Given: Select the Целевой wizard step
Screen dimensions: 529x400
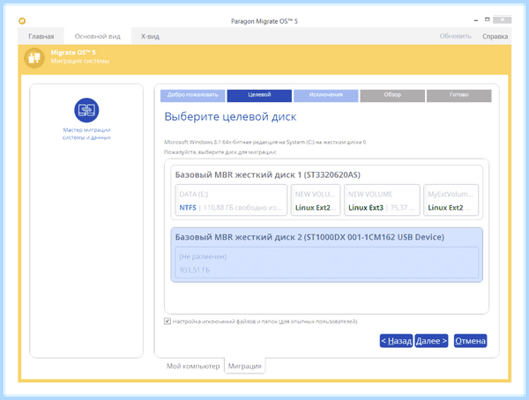Looking at the screenshot, I should pyautogui.click(x=259, y=95).
